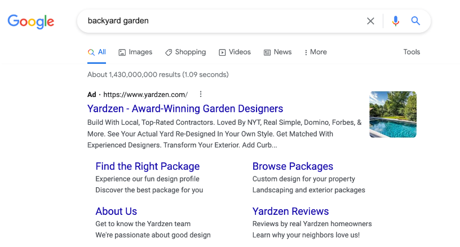Switch to the Shopping tab
The width and height of the screenshot is (460, 247).
pos(185,52)
